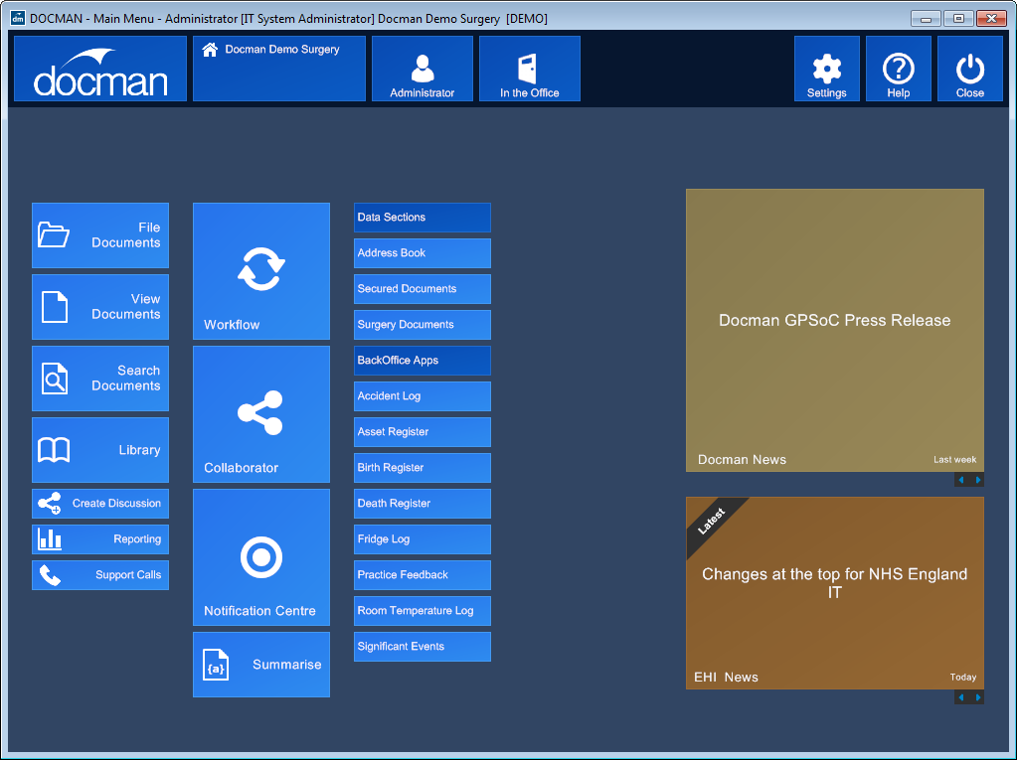Minimize the DOCMAN window
Viewport: 1017px width, 760px height.
point(927,18)
